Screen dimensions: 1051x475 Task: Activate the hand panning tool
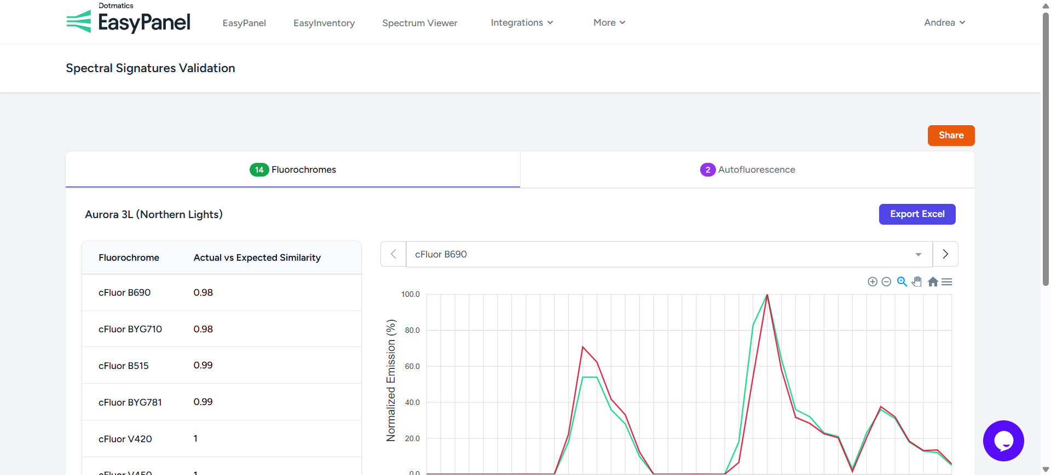[917, 282]
